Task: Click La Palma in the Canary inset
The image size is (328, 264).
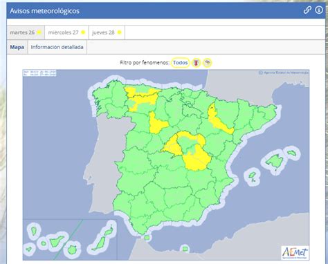Action: point(34,231)
